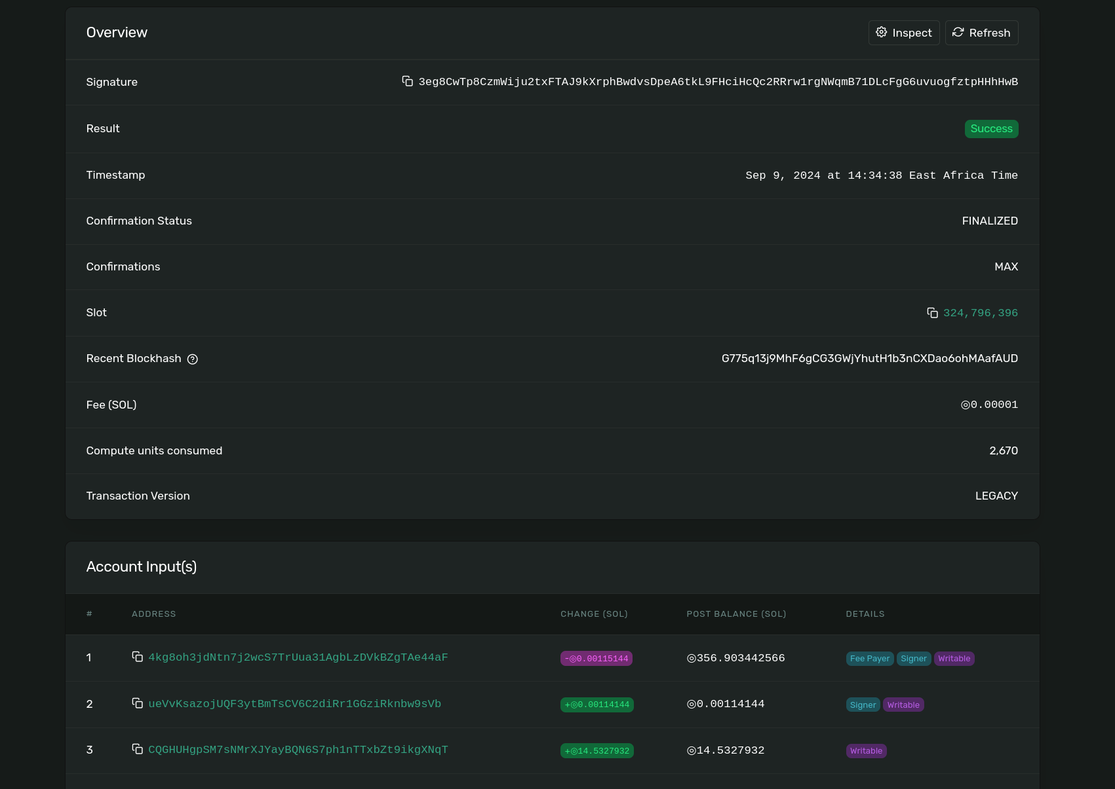Click the Signer badge on row 2
This screenshot has height=789, width=1115.
[x=863, y=705]
